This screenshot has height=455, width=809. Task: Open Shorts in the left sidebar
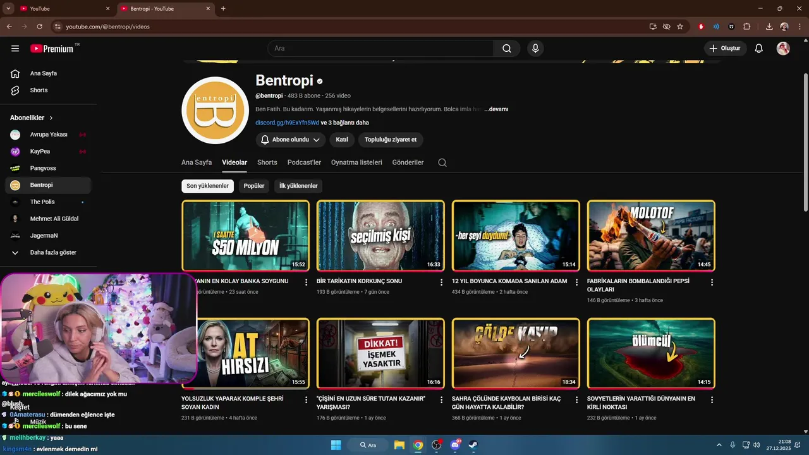tap(48, 90)
